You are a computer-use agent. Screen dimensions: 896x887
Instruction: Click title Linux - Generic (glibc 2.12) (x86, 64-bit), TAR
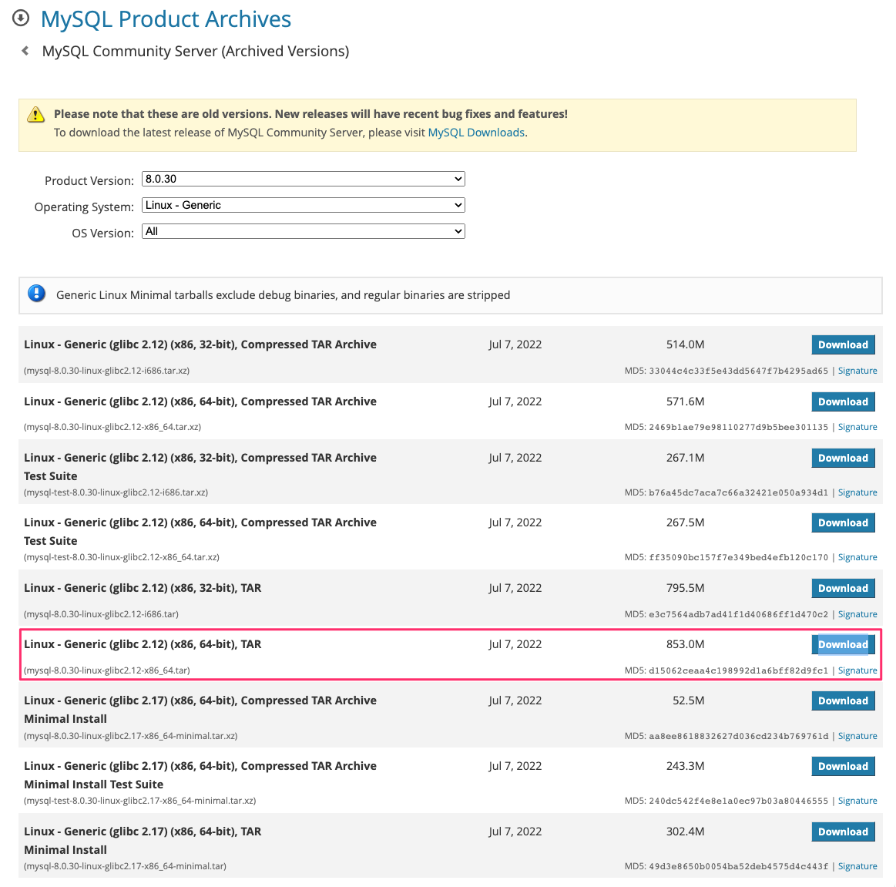(143, 644)
